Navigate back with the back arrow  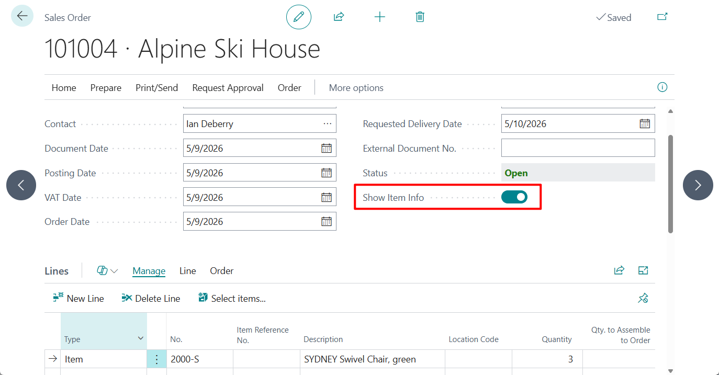21,16
